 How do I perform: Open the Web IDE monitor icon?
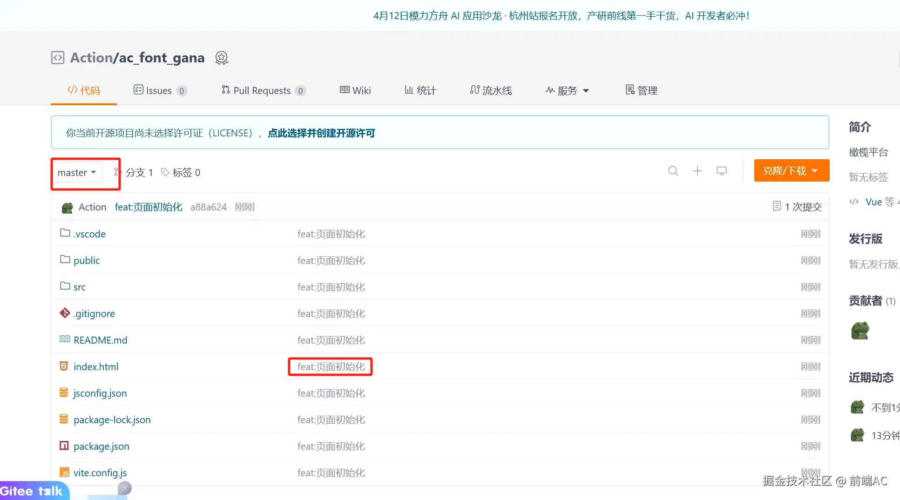pos(721,171)
